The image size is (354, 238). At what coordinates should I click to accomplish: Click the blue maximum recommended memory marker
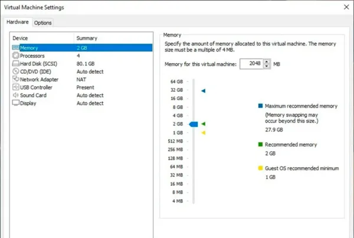pyautogui.click(x=203, y=91)
